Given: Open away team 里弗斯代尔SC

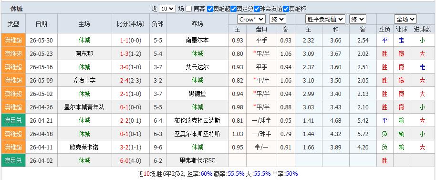Looking at the screenshot, I should pos(197,160).
